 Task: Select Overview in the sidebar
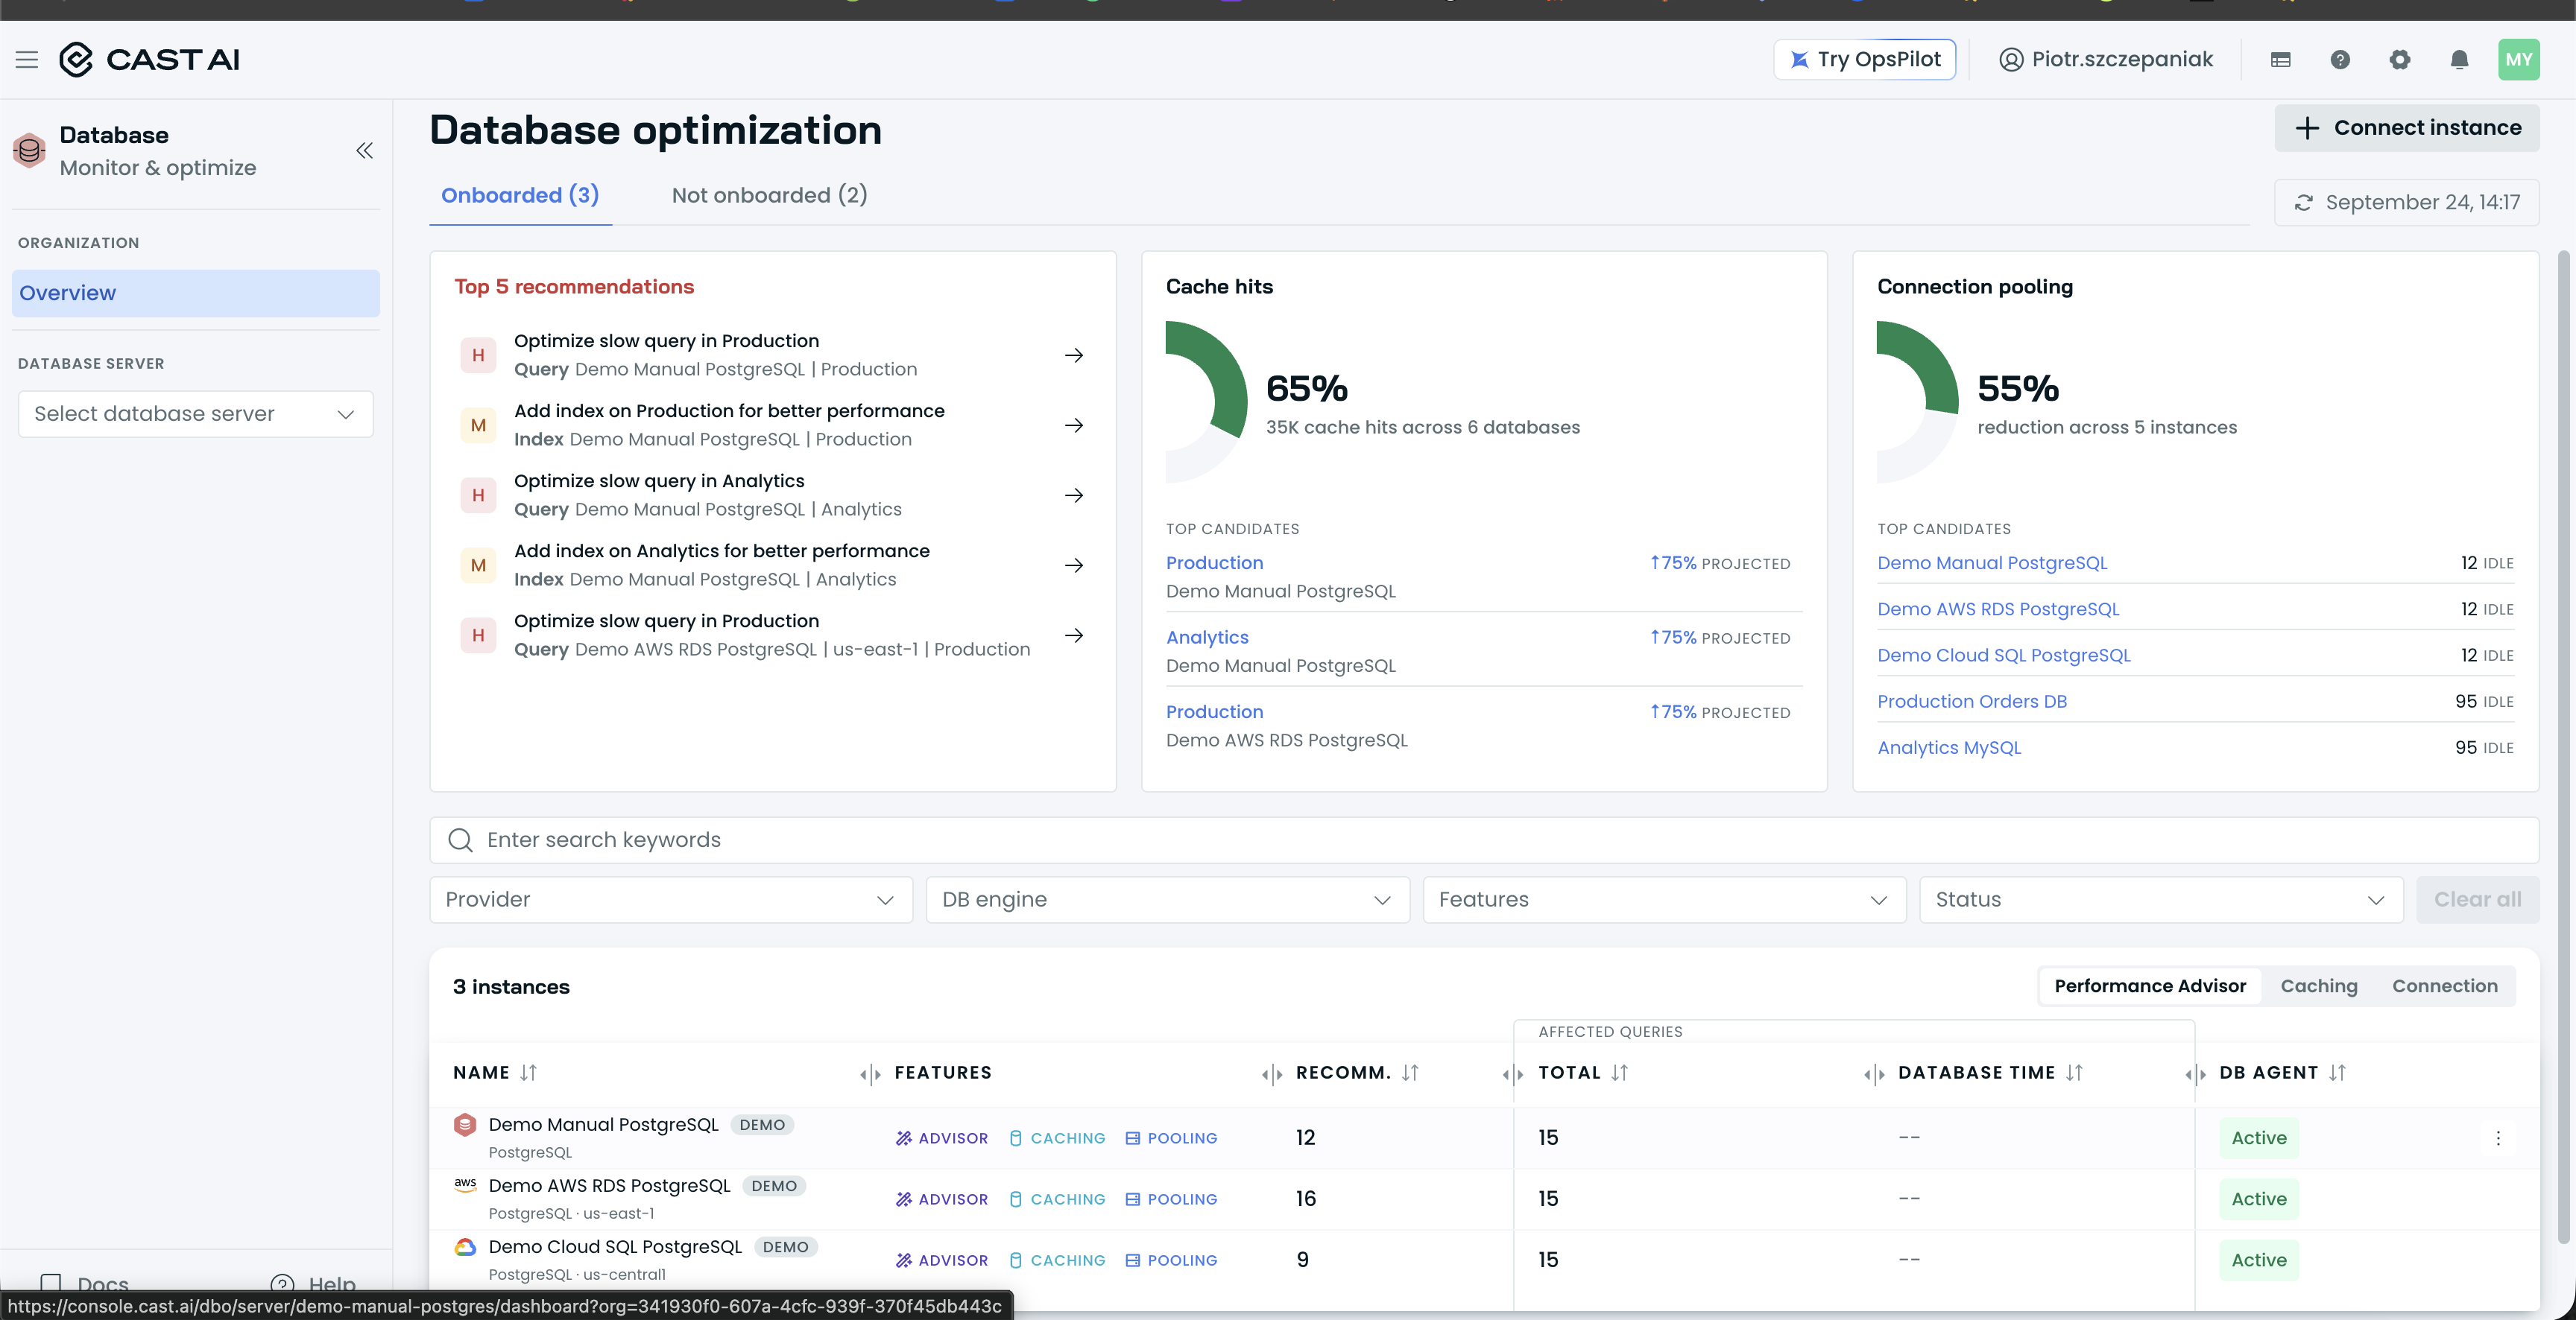point(196,293)
